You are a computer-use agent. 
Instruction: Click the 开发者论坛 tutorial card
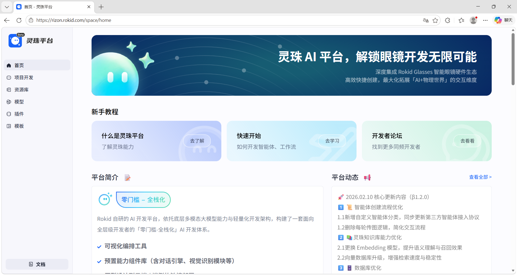[x=427, y=141]
